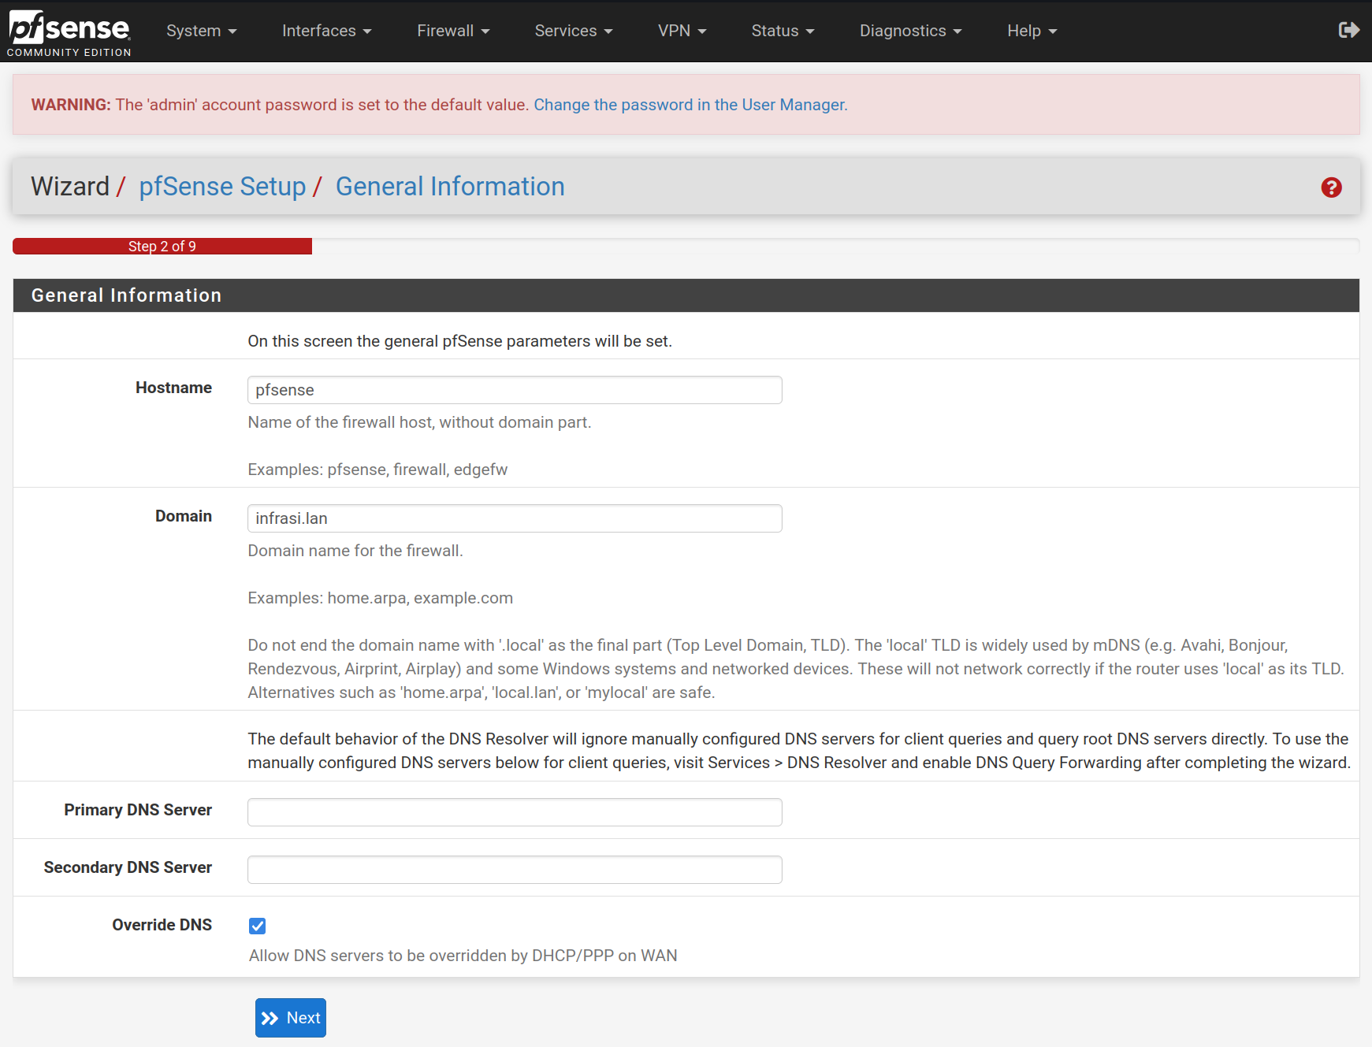
Task: Click 'On this screen the general pfSense parameters' text
Action: coord(459,341)
